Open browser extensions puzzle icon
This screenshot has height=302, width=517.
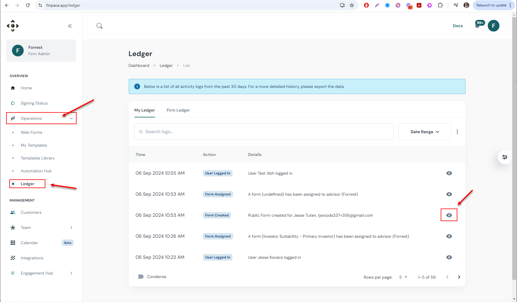coord(440,5)
